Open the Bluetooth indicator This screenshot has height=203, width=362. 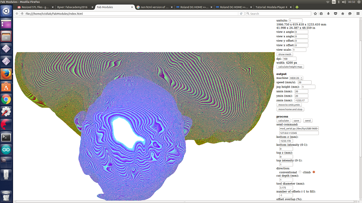(x=339, y=2)
